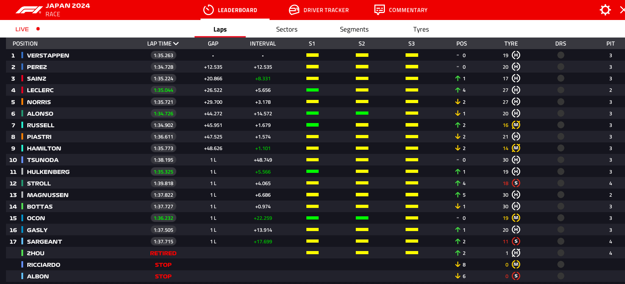Switch to the Sectors tab
The image size is (625, 284).
point(287,29)
